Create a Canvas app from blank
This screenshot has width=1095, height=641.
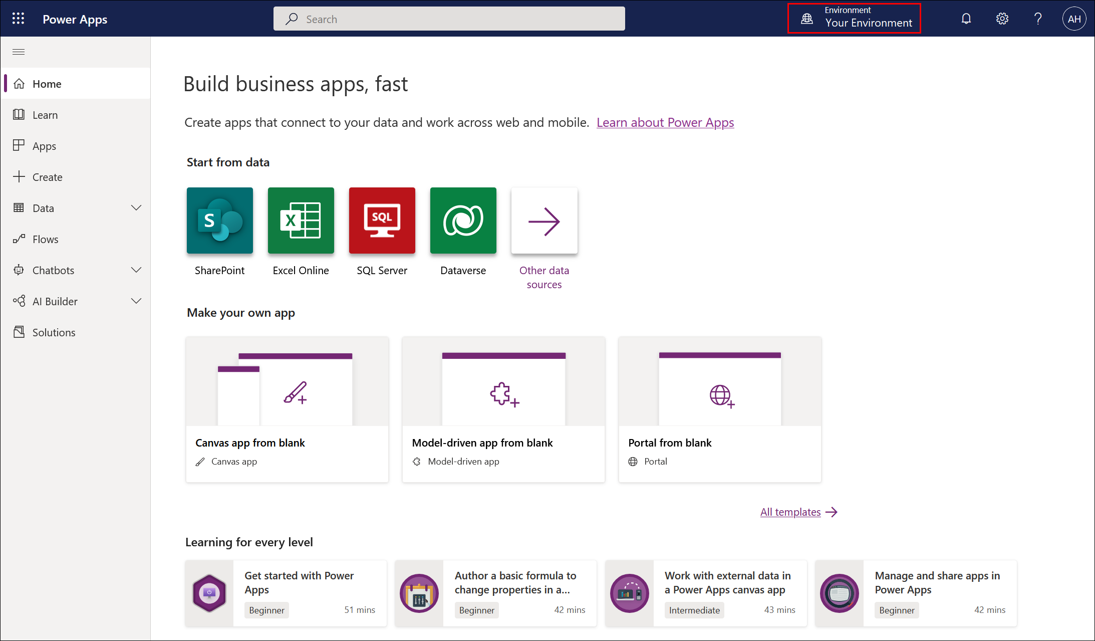[x=287, y=409]
